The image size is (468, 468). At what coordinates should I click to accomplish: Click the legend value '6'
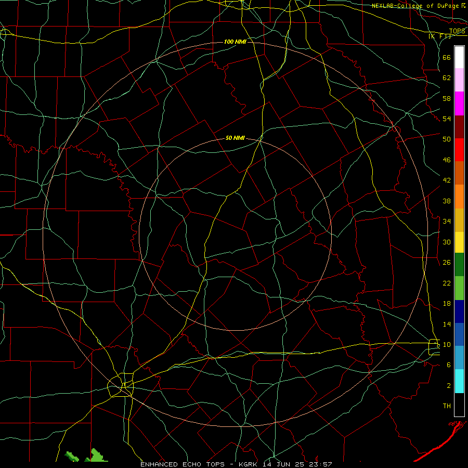(449, 365)
